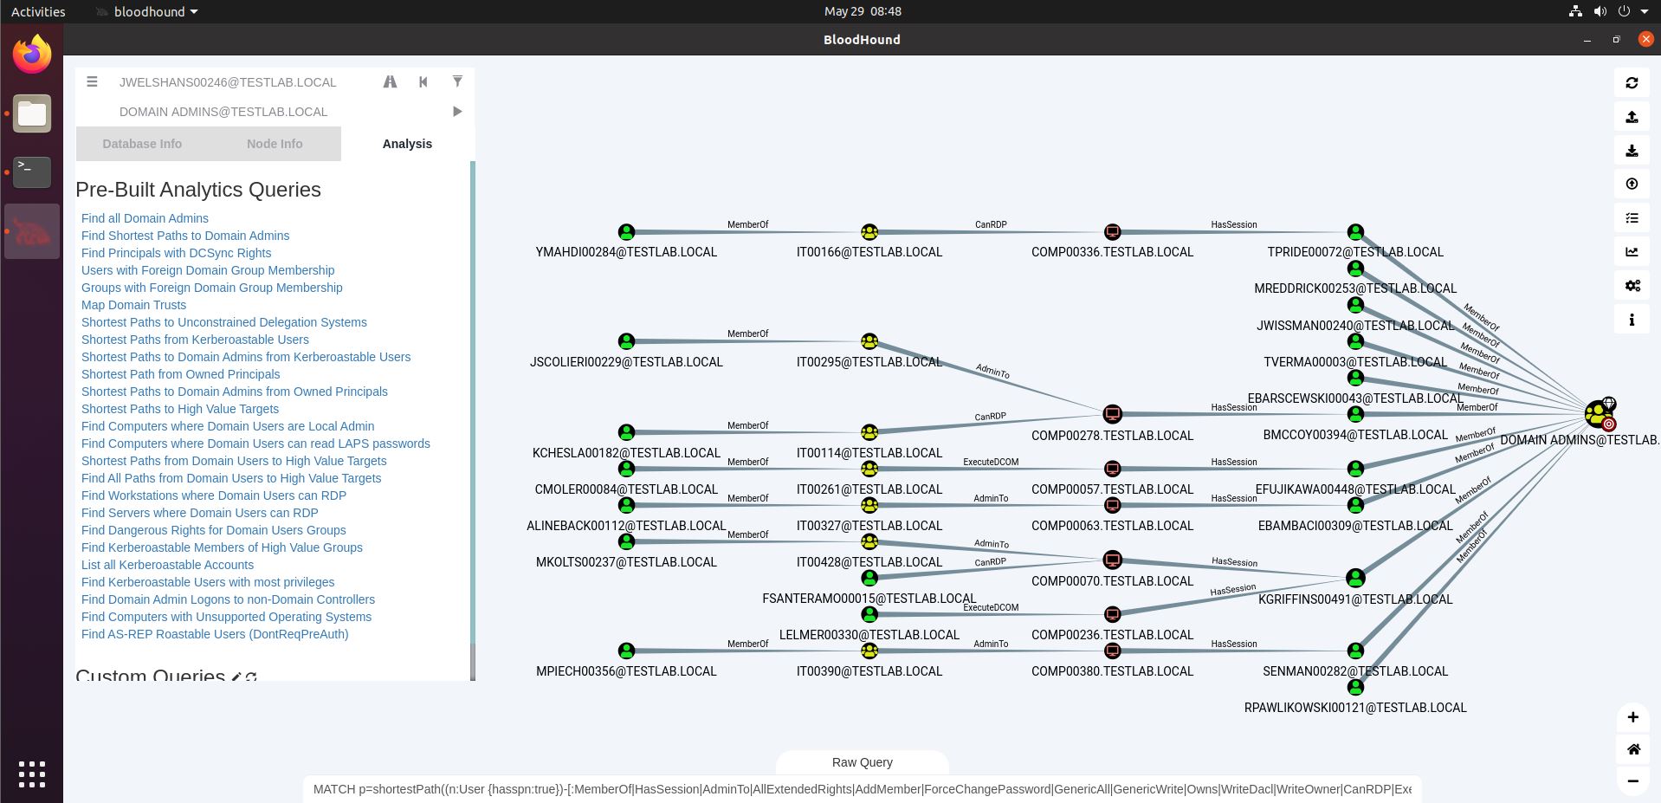
Task: Click the Export Graph icon
Action: (1632, 117)
